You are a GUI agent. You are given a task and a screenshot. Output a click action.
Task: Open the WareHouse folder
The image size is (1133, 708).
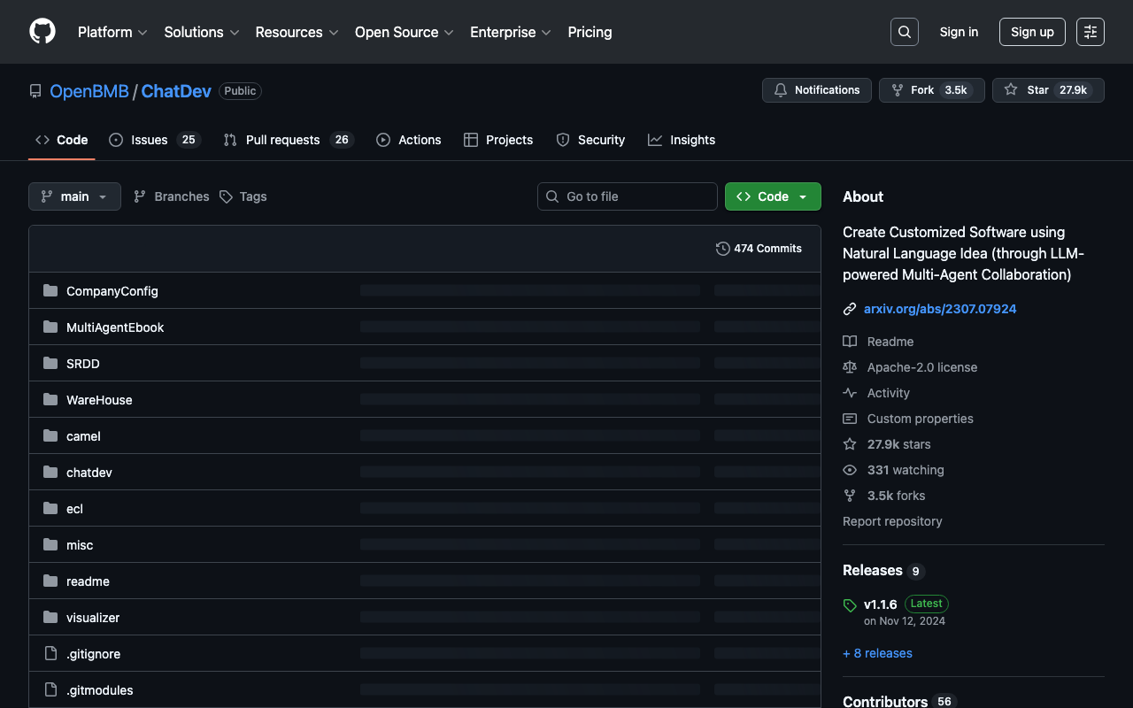(99, 400)
